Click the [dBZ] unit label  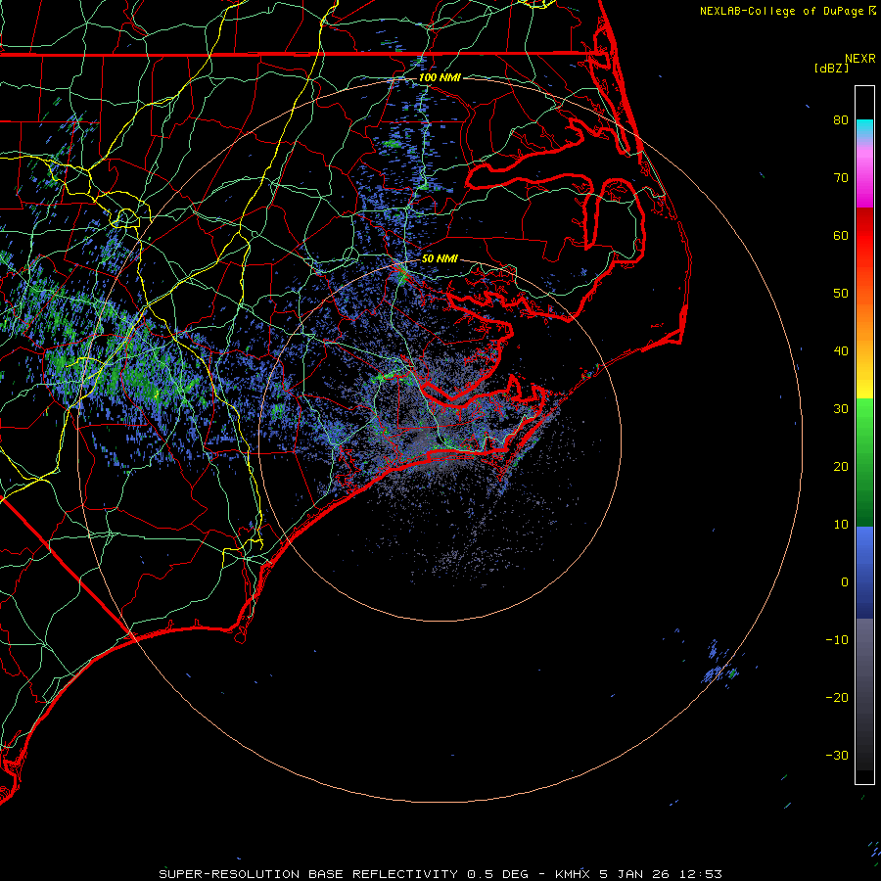tap(832, 69)
